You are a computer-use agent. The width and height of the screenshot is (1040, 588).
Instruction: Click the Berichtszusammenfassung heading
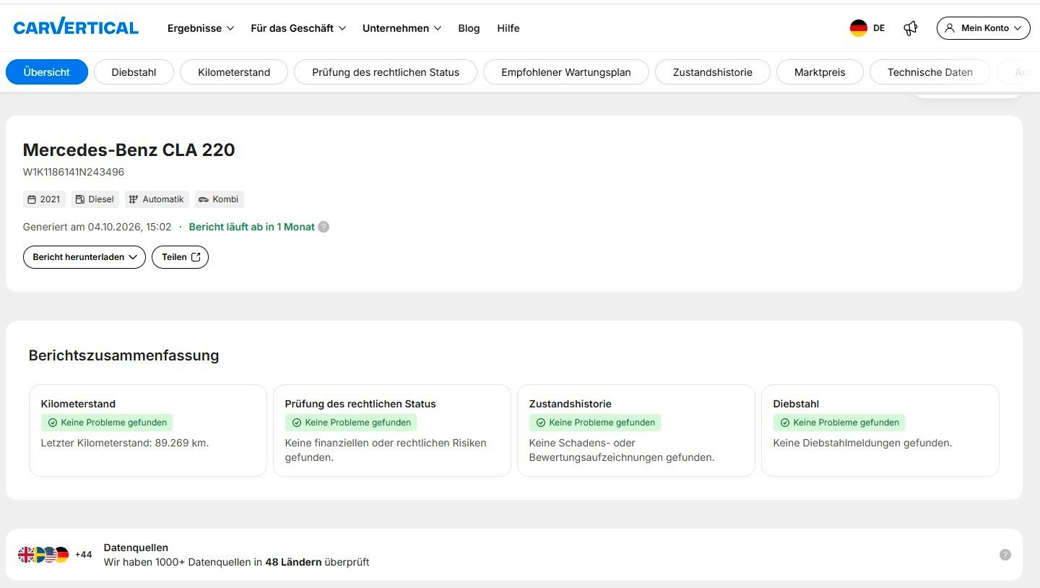123,355
